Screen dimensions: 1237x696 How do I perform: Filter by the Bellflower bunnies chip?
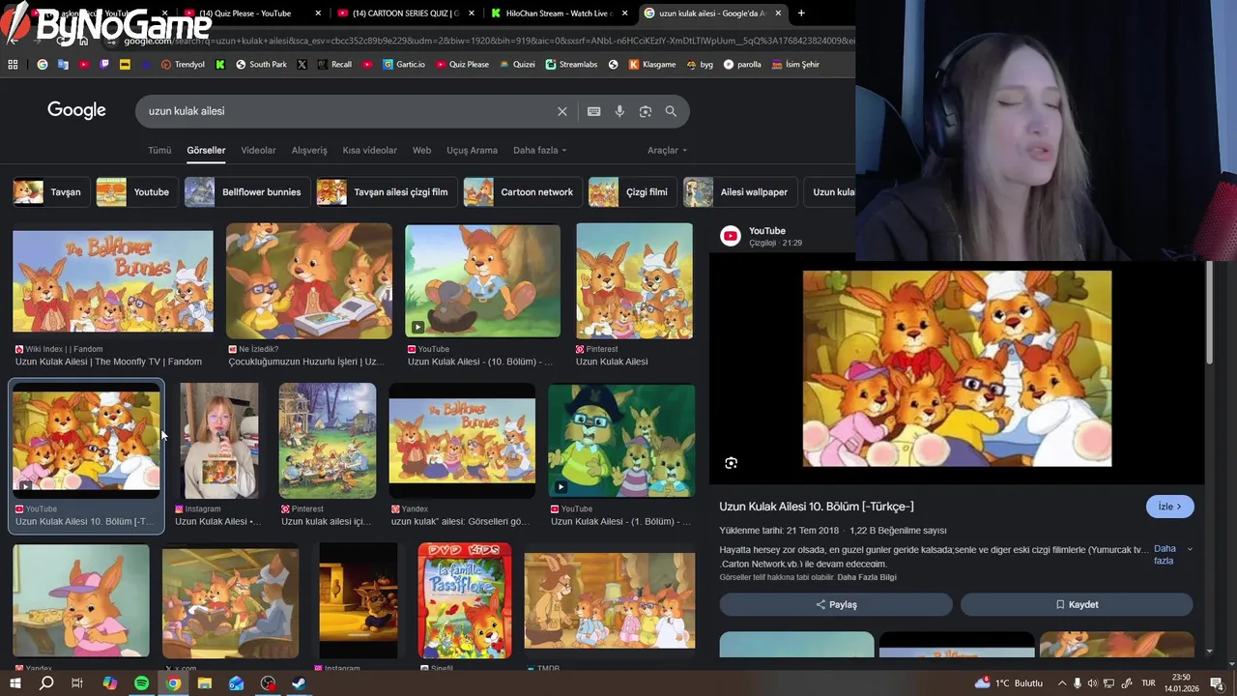[245, 191]
